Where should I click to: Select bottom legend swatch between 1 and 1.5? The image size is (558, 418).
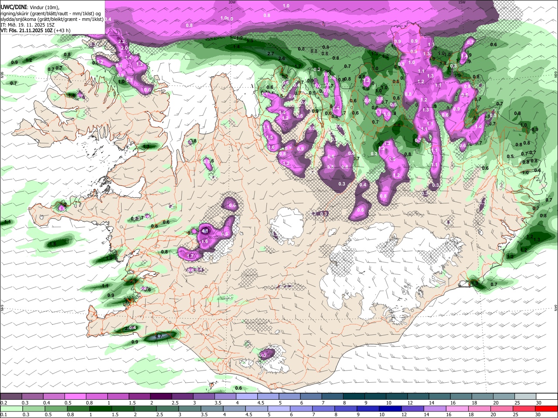click(x=100, y=408)
